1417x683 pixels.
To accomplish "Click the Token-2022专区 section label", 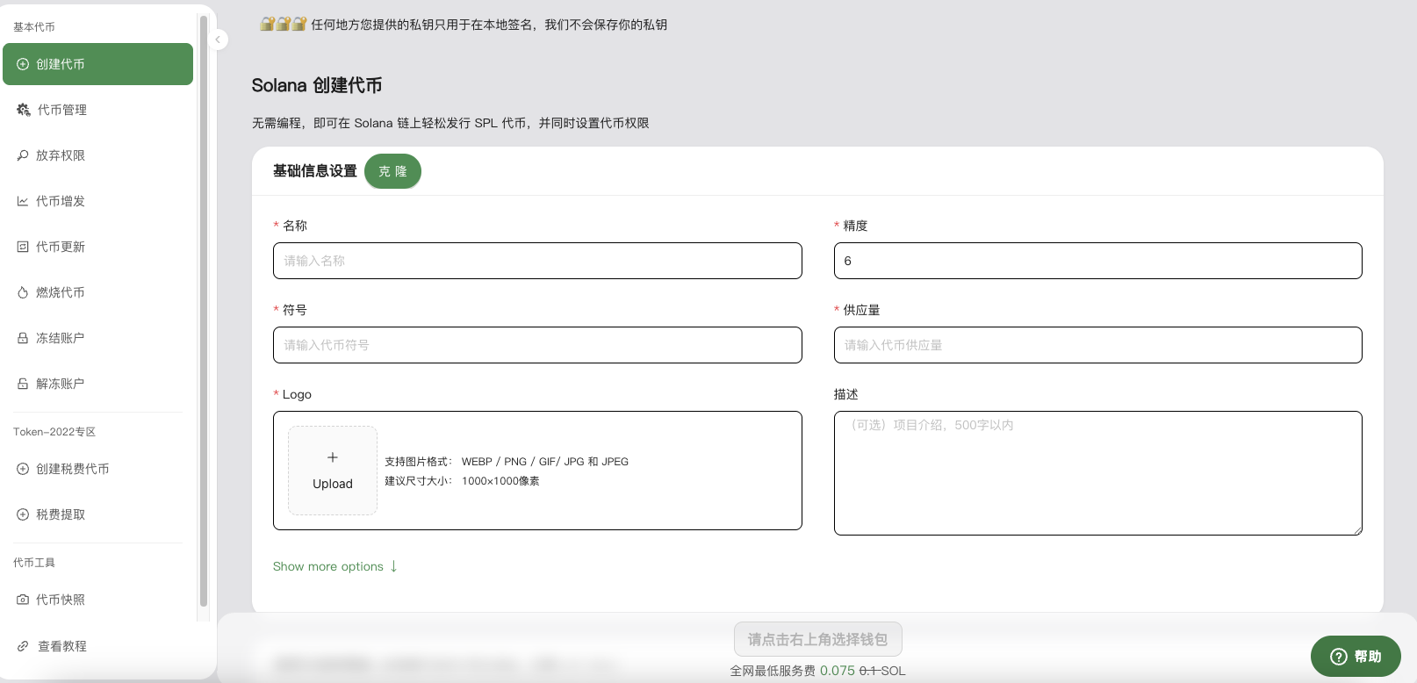I will [x=54, y=432].
